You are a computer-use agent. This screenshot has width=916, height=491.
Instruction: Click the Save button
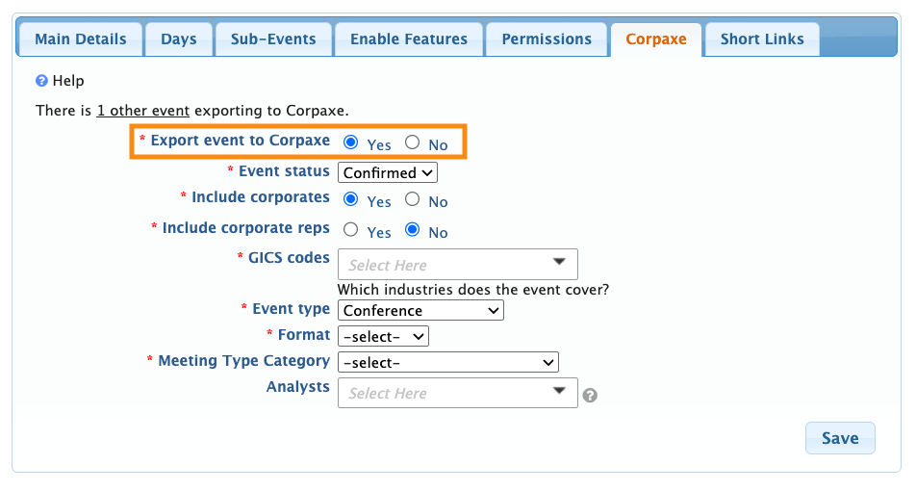[839, 438]
